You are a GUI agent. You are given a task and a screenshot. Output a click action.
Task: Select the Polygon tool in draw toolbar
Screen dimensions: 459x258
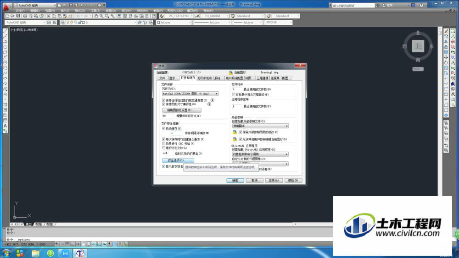[x=5, y=47]
